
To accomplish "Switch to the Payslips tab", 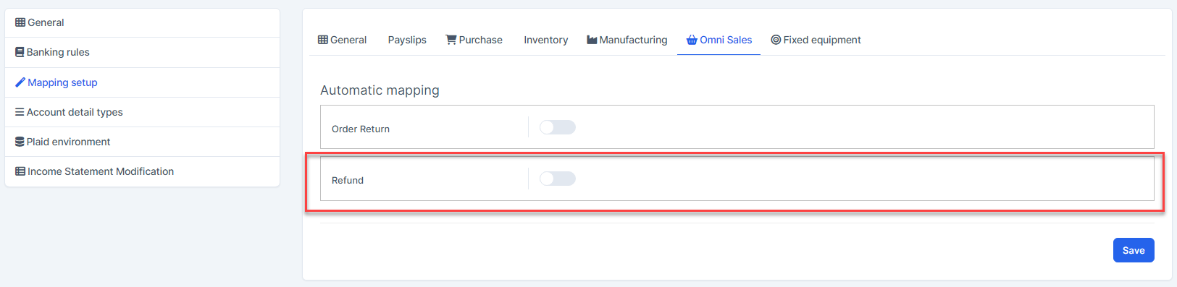I will tap(407, 40).
